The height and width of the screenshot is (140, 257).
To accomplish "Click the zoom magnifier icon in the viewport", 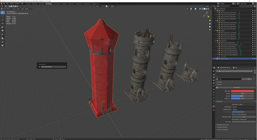I will tap(210, 21).
